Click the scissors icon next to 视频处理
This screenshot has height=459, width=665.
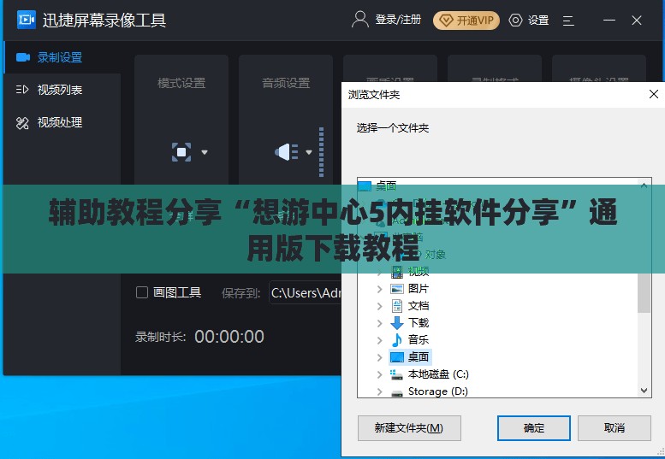[22, 123]
